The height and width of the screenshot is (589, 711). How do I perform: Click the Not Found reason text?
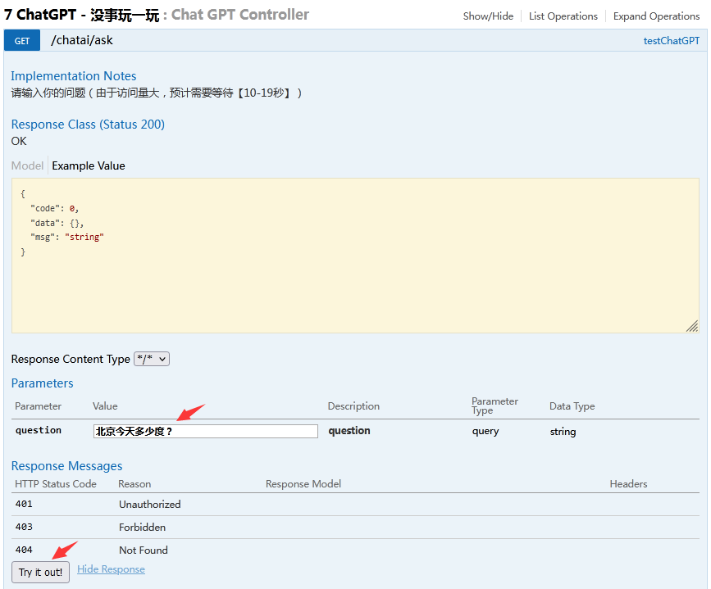144,550
